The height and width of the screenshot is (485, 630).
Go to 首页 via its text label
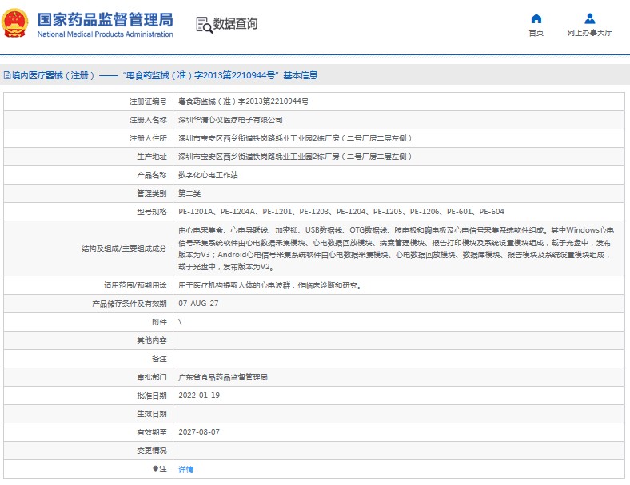[x=536, y=33]
